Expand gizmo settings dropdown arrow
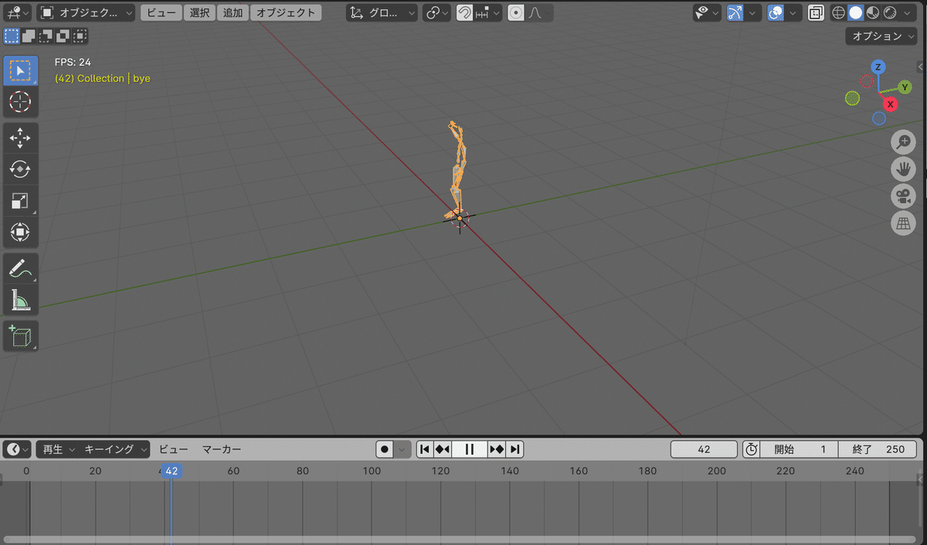 tap(753, 12)
